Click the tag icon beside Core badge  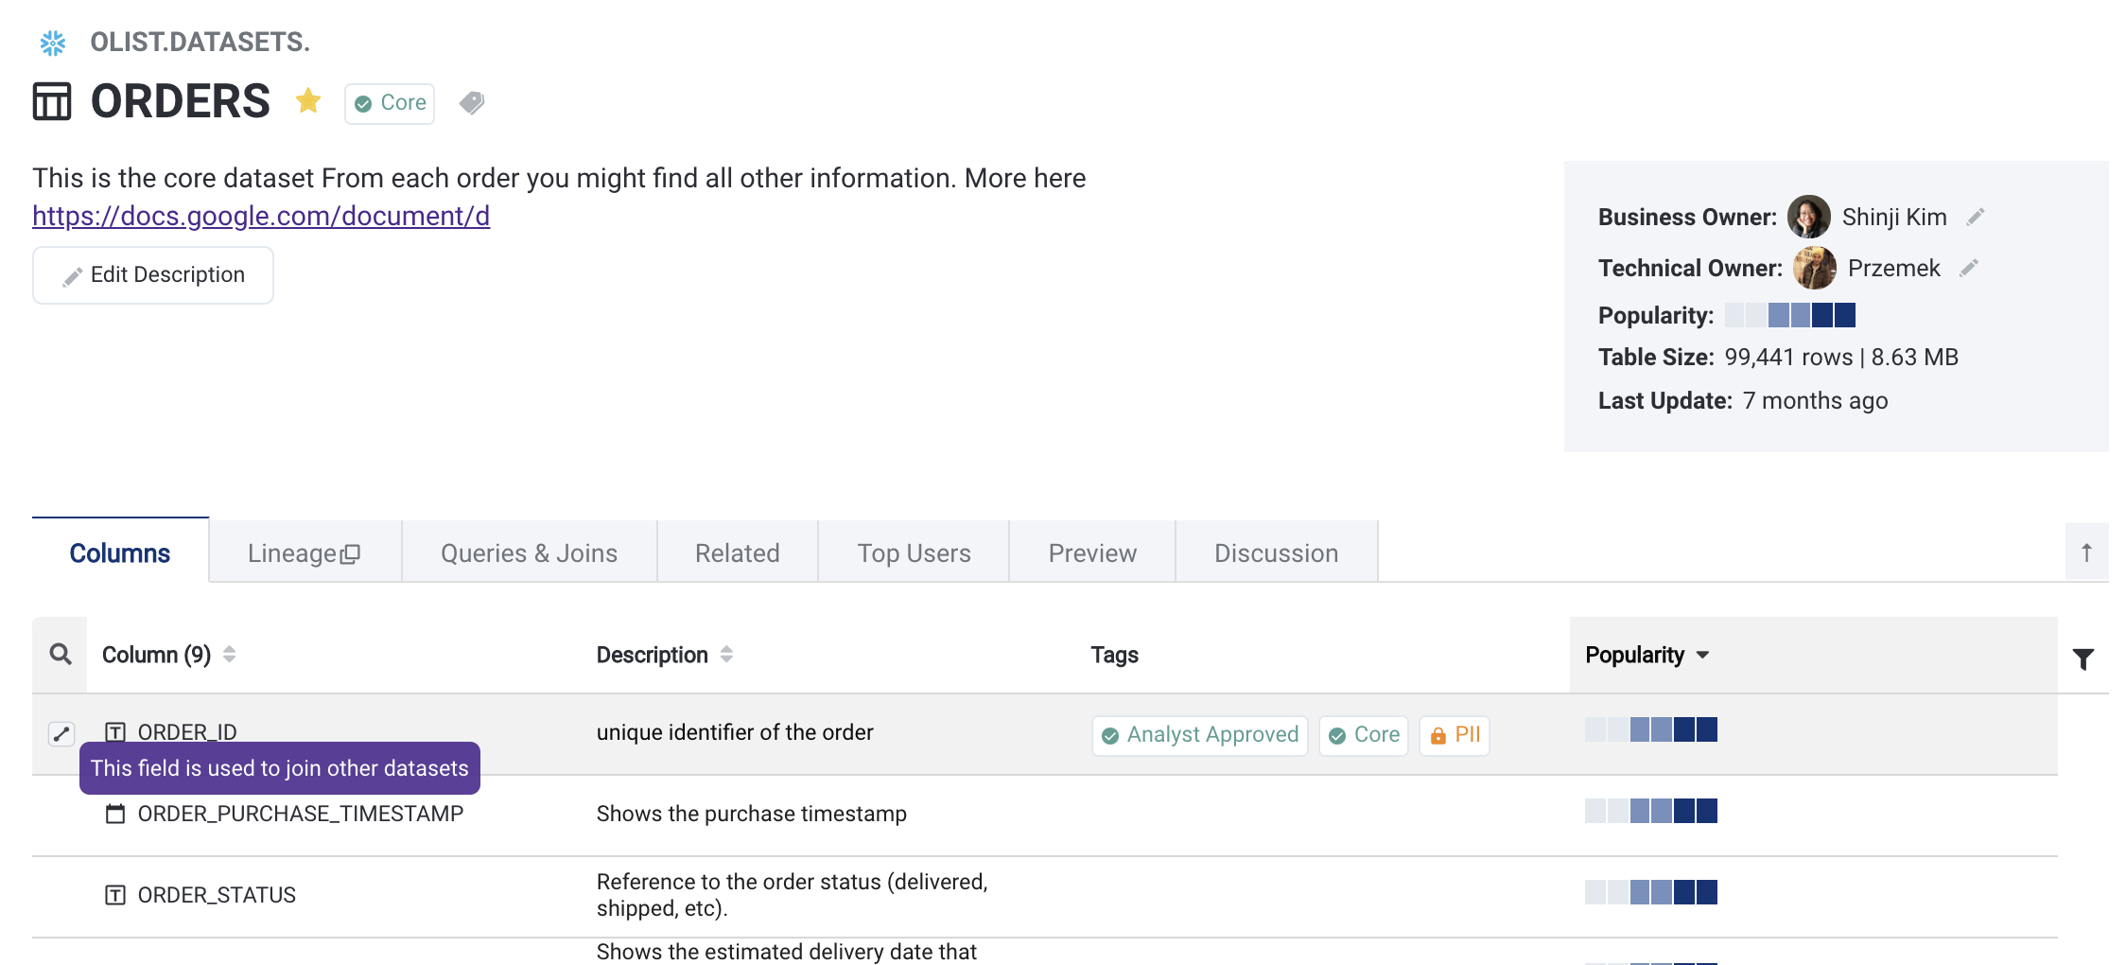(472, 102)
